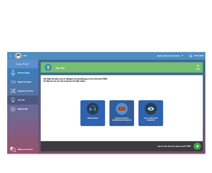212x173 pixels.
Task: Select the Bygga förmågor menu label
Action: [x=24, y=82]
